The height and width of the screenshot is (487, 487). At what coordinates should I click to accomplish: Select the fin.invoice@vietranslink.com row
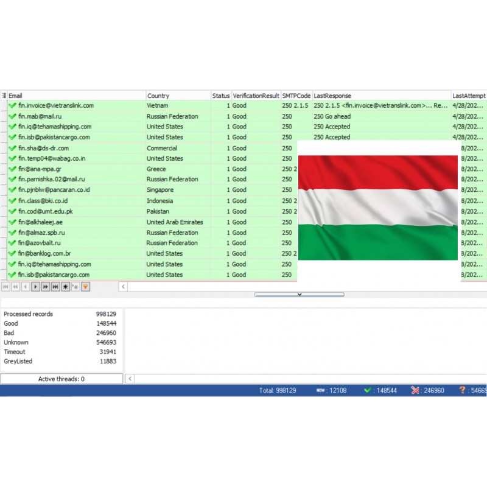(x=56, y=106)
